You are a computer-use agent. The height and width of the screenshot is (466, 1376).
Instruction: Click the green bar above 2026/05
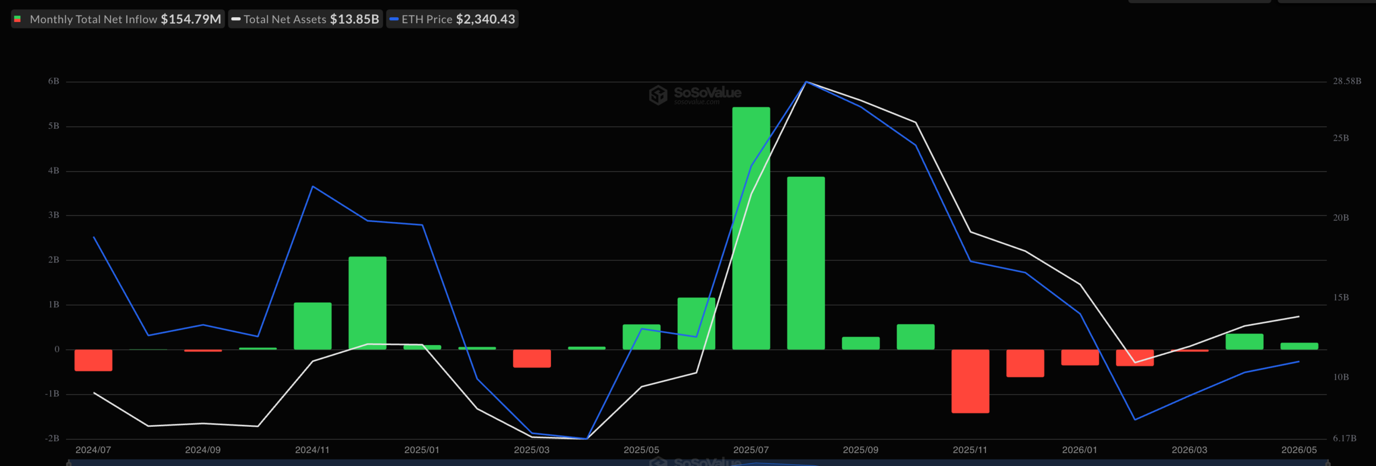click(x=1300, y=346)
